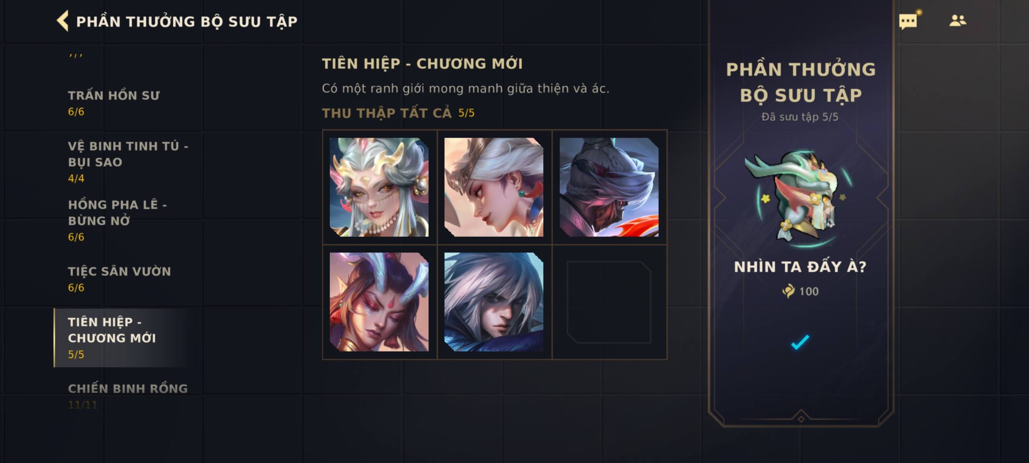Tap the empty sixth skin slot
The image size is (1029, 463).
[x=609, y=302]
